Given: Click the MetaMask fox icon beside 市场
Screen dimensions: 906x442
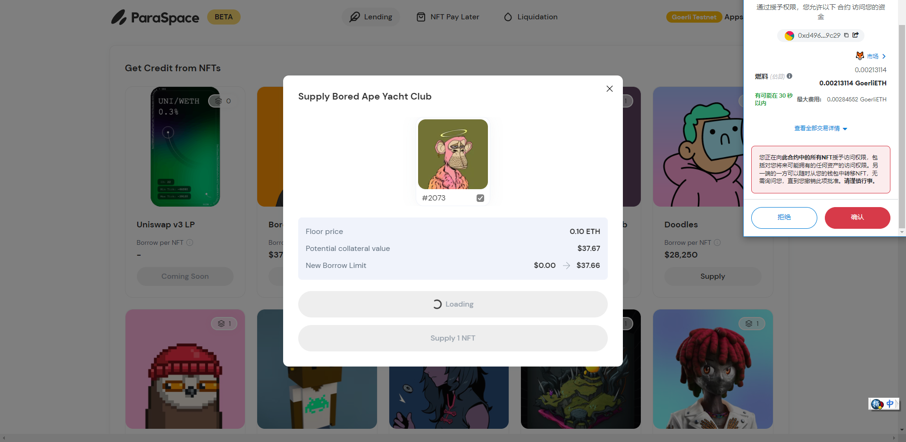Looking at the screenshot, I should click(860, 56).
